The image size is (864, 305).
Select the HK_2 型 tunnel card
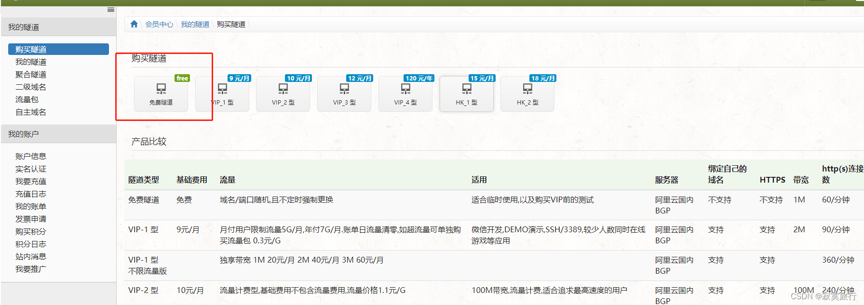[x=527, y=94]
